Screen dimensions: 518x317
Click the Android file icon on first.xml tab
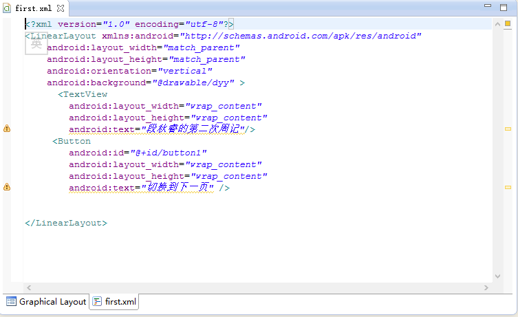pos(7,8)
